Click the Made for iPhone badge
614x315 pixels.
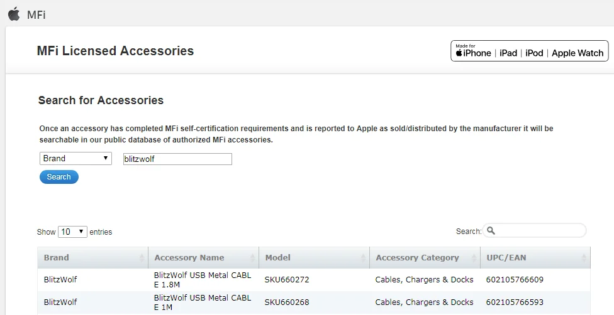(x=530, y=51)
